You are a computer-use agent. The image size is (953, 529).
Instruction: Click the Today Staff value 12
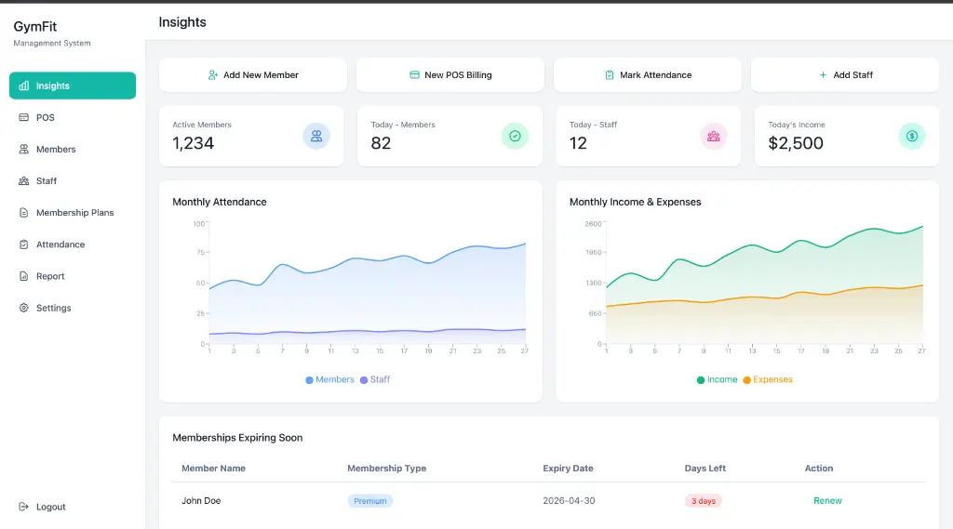[578, 143]
